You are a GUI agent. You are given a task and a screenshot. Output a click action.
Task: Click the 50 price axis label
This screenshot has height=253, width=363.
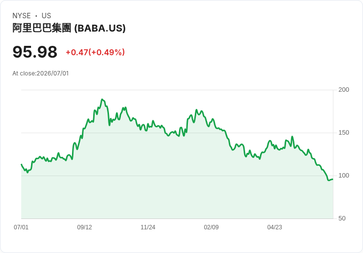342,218
